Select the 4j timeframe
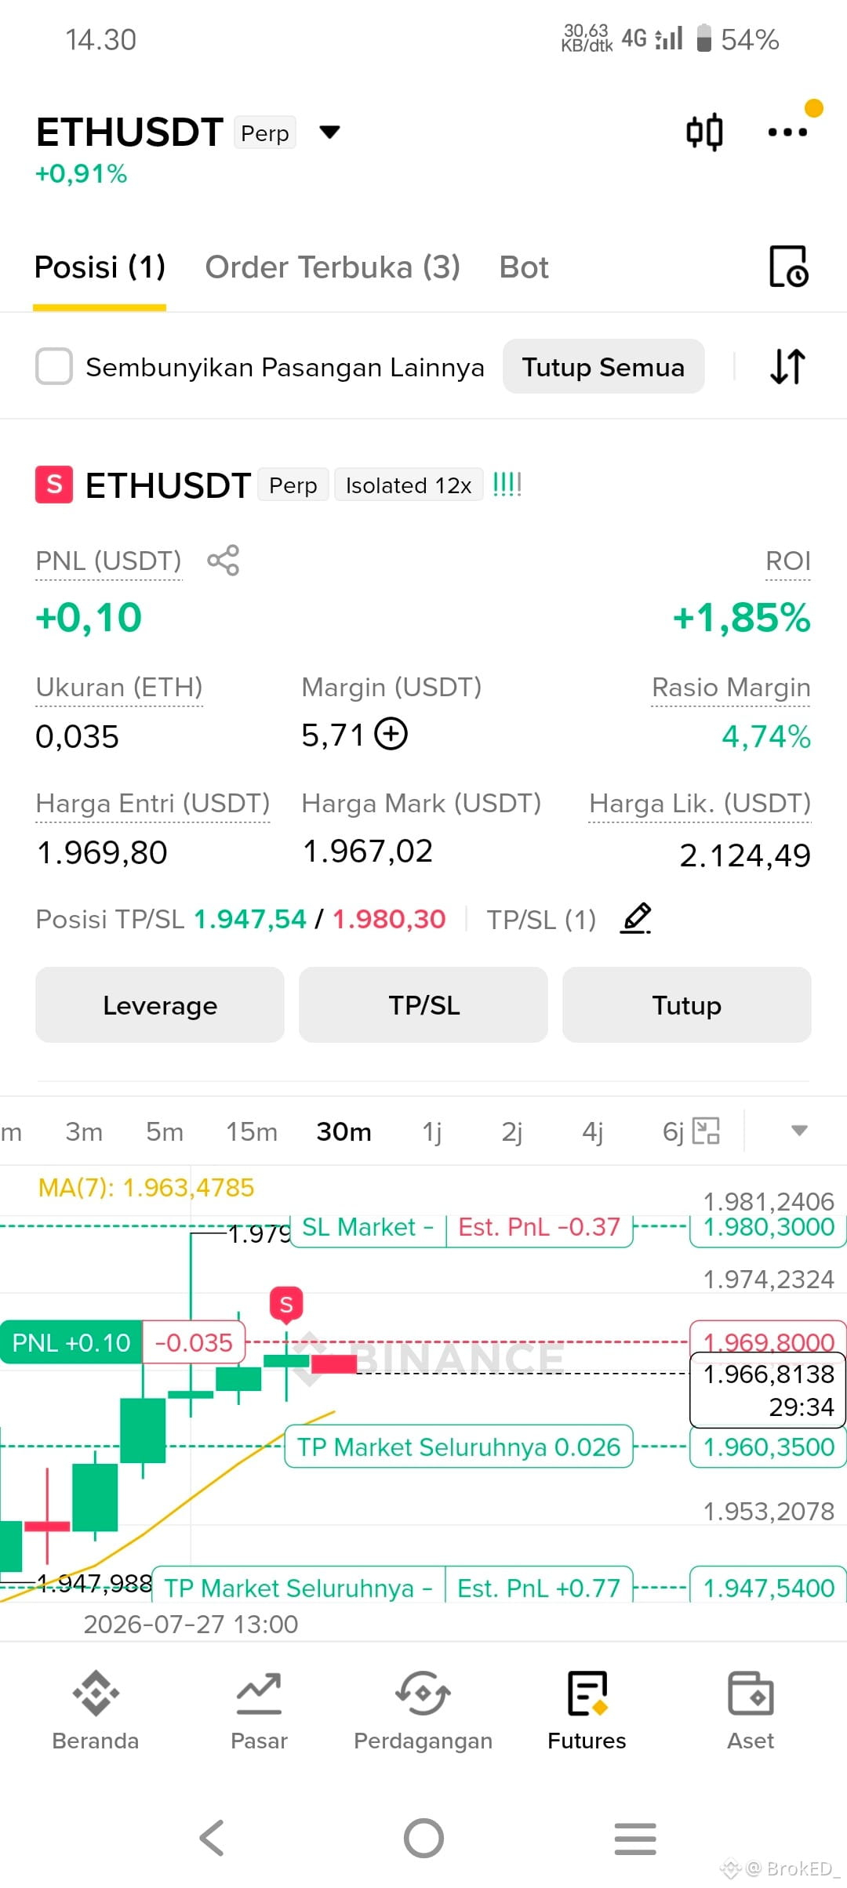The width and height of the screenshot is (847, 1888). [593, 1131]
